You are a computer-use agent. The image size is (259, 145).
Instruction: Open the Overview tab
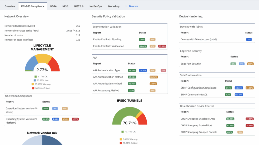(x=10, y=6)
